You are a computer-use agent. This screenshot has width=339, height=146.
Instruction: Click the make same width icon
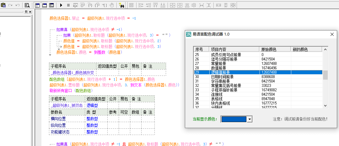point(218,5)
